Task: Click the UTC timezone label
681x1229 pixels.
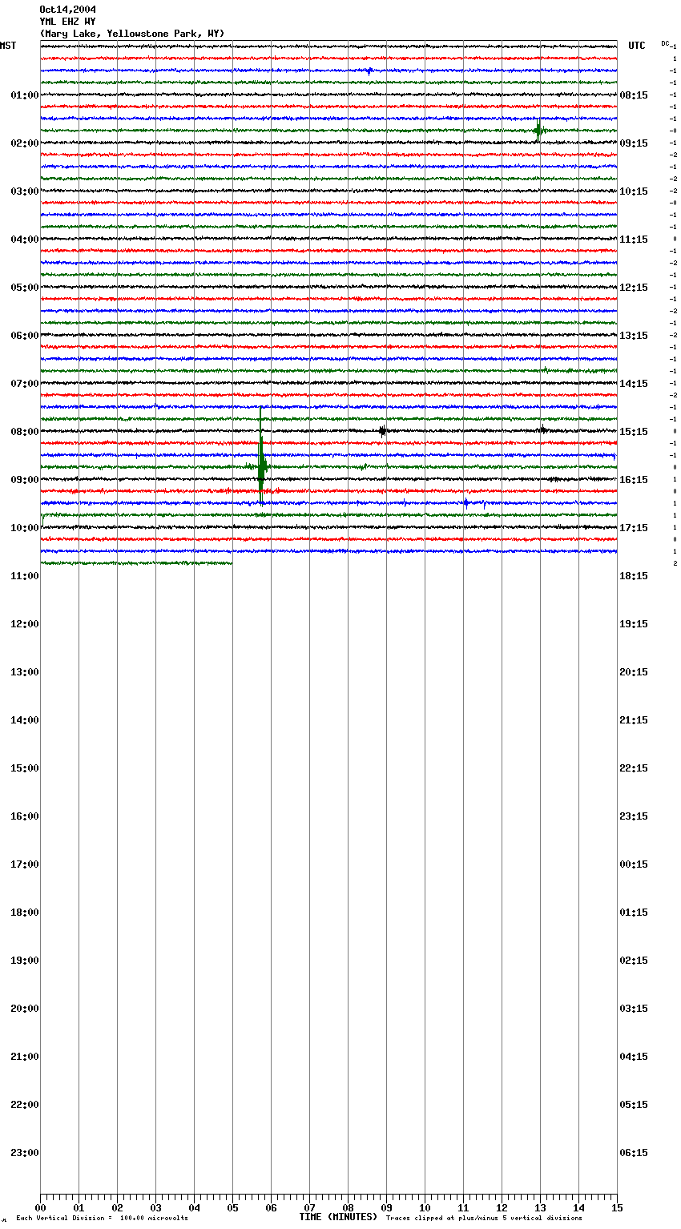Action: pyautogui.click(x=637, y=46)
